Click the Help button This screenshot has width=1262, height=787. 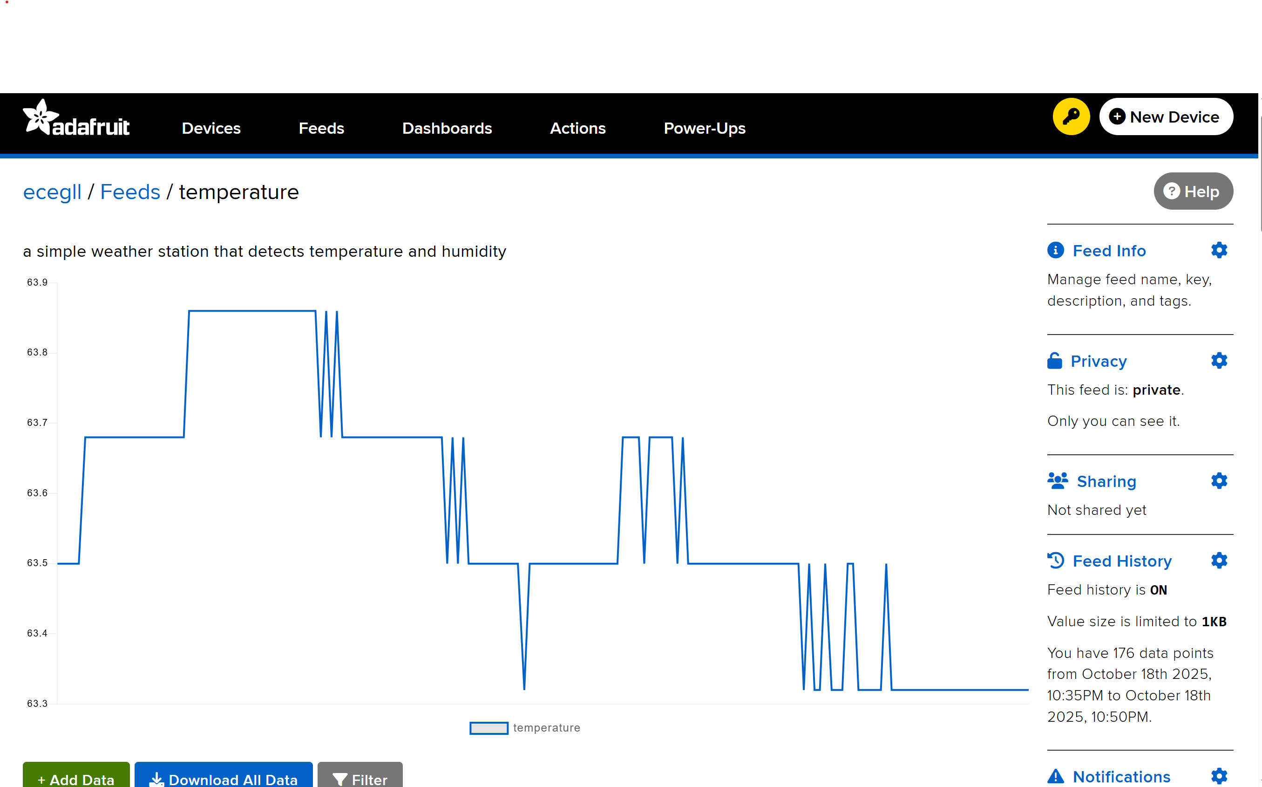pos(1193,192)
